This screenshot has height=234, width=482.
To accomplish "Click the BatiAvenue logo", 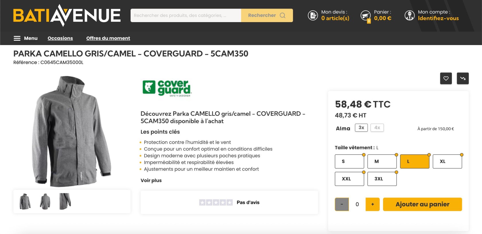I will [x=67, y=16].
